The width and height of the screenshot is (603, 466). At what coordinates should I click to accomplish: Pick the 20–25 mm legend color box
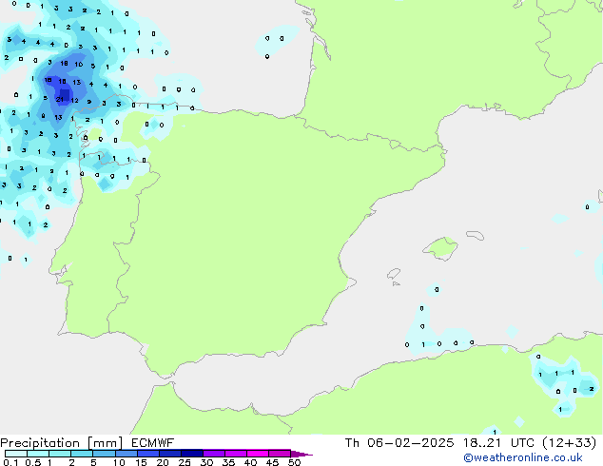point(169,454)
